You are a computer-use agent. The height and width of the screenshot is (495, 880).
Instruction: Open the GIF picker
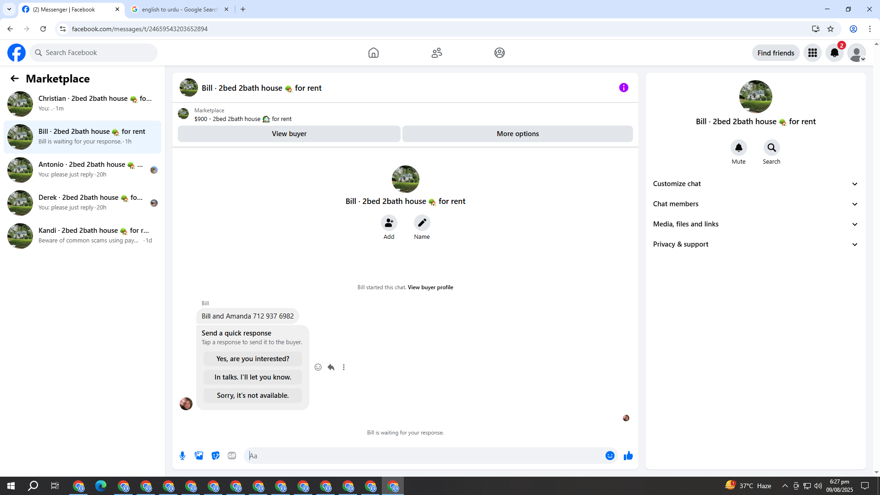point(232,456)
